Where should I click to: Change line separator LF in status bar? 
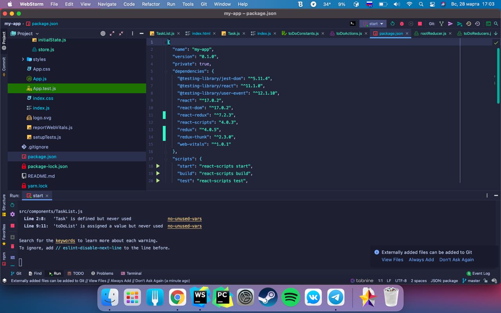(x=389, y=281)
